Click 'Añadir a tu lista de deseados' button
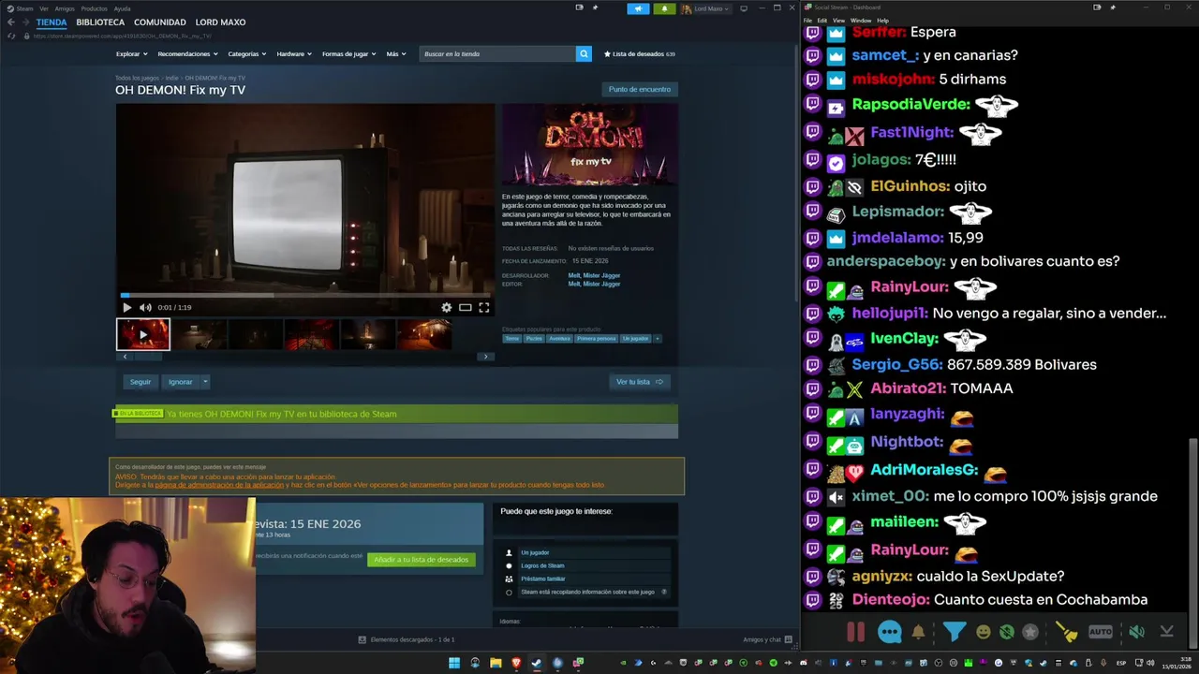 click(x=422, y=560)
